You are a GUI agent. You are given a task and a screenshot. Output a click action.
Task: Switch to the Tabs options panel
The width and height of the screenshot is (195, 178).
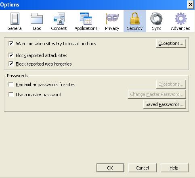coord(36,21)
